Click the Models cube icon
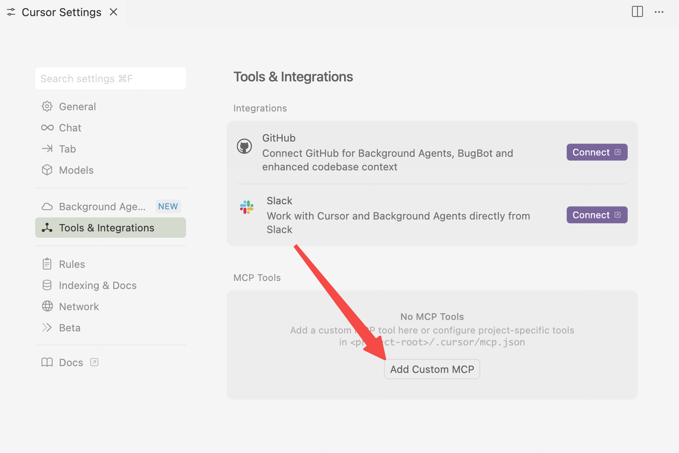679x453 pixels. 47,170
